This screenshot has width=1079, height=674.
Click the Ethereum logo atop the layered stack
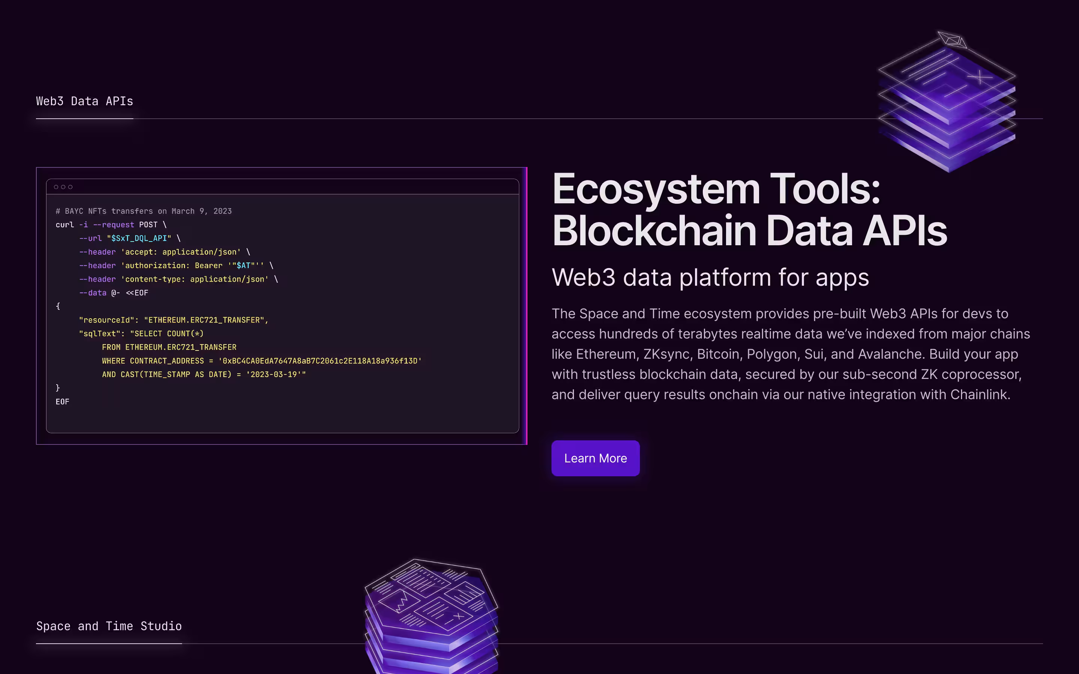coord(952,40)
